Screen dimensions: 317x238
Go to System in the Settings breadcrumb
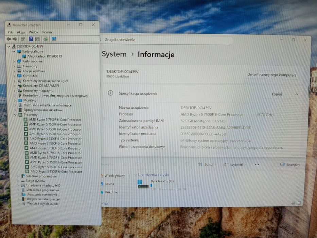pos(114,54)
